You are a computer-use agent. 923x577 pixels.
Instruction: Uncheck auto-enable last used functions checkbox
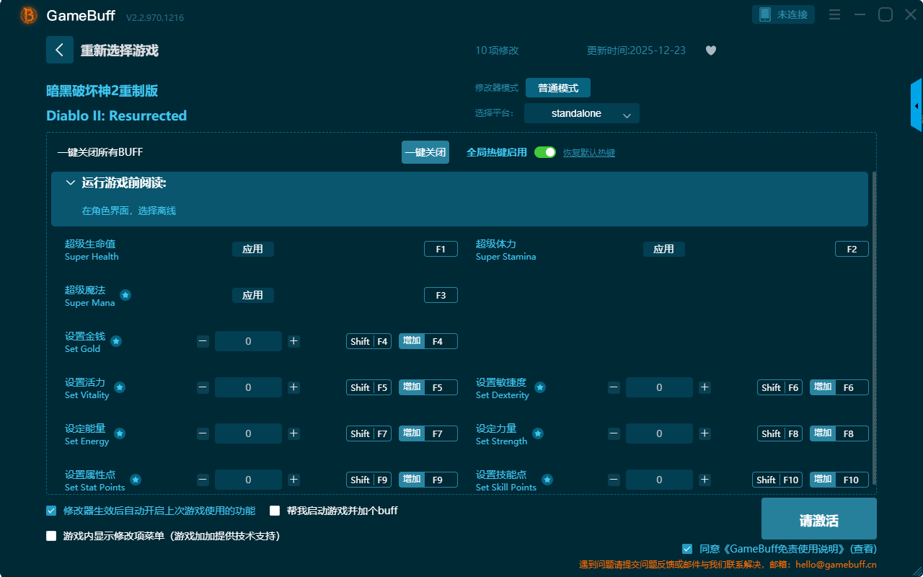(x=51, y=511)
